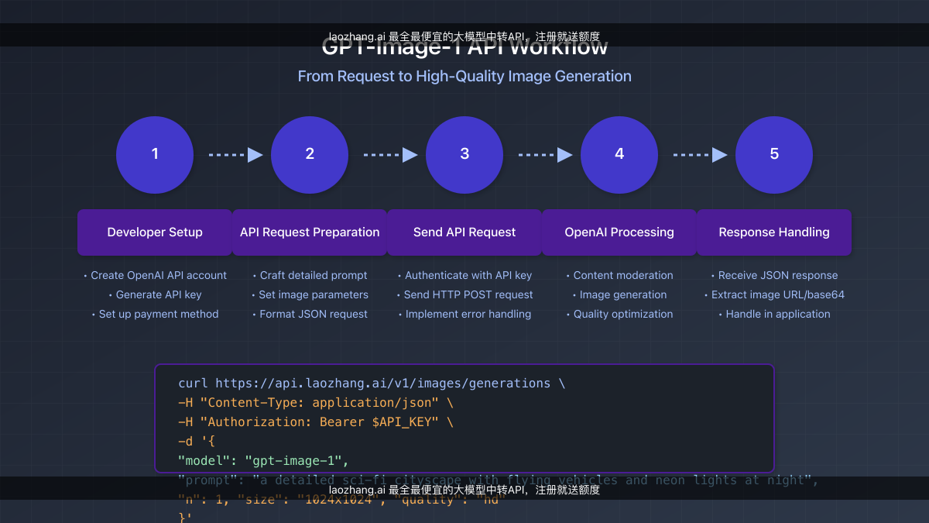Click 'Handle in application' bullet

(774, 314)
